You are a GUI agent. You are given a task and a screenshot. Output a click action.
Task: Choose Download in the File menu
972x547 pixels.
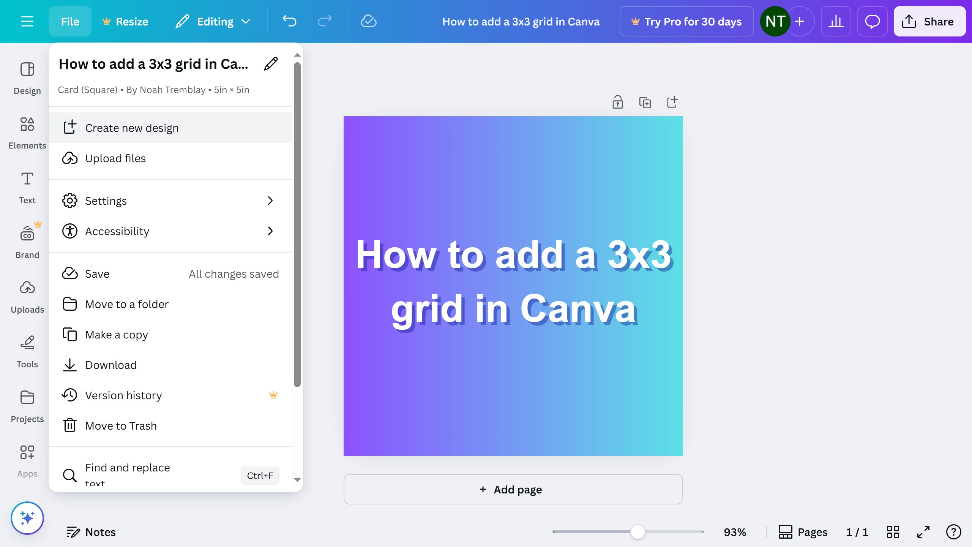point(111,365)
